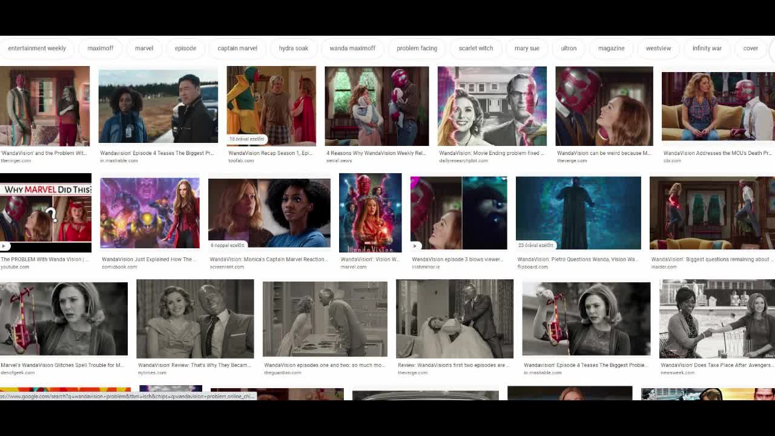The width and height of the screenshot is (775, 436).
Task: Open theverge.com Vision and Wanda thumbnail
Action: coord(604,106)
